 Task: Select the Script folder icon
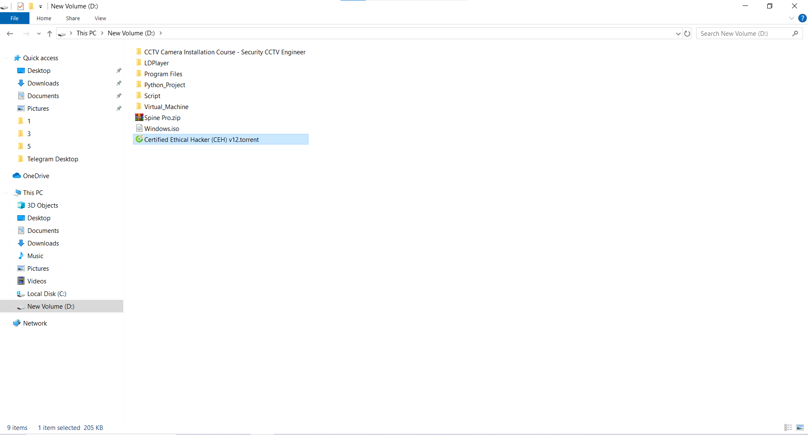pos(139,96)
